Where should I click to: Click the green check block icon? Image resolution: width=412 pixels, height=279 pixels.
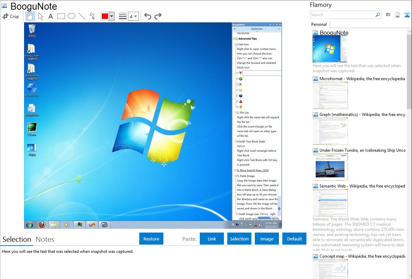(x=241, y=79)
